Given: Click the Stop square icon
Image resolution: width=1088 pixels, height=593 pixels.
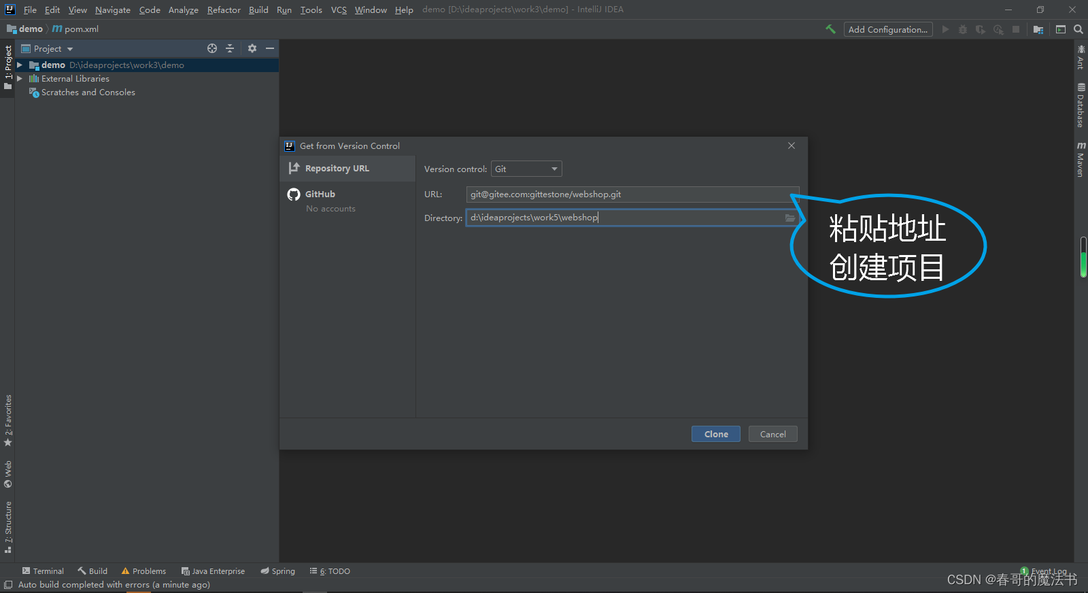Looking at the screenshot, I should click(1016, 29).
